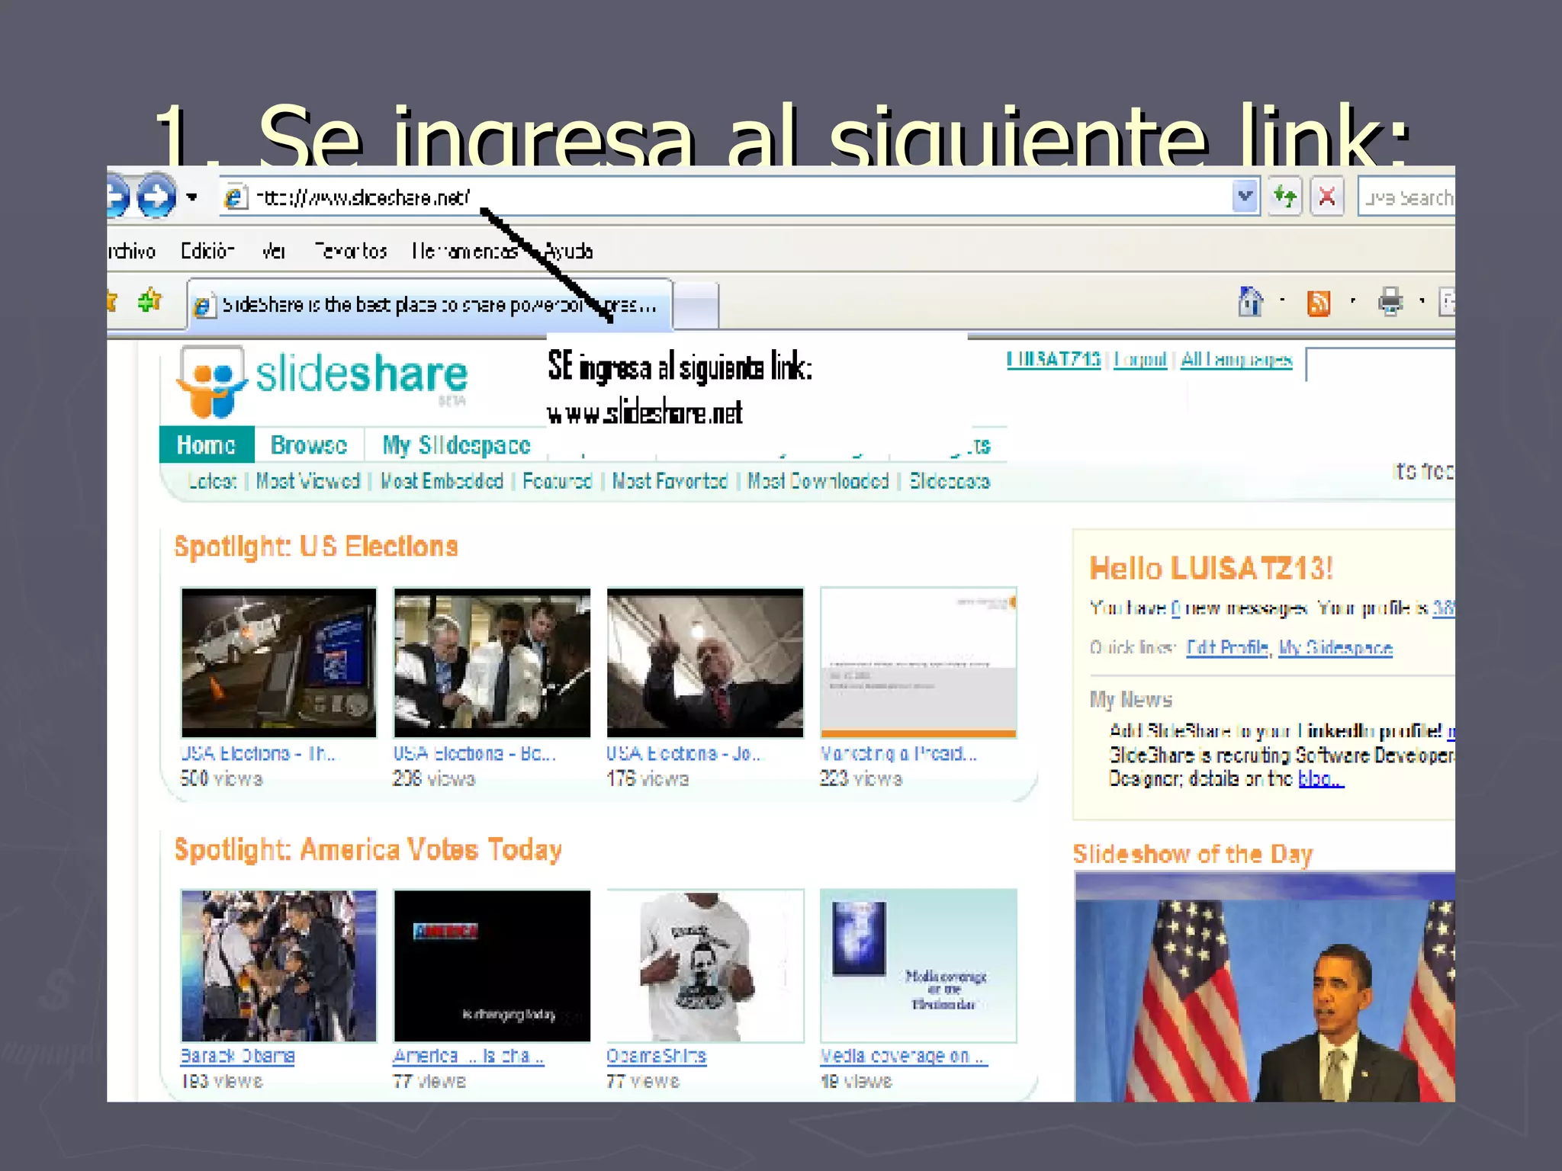
Task: Click the printer icon in toolbar
Action: tap(1390, 301)
